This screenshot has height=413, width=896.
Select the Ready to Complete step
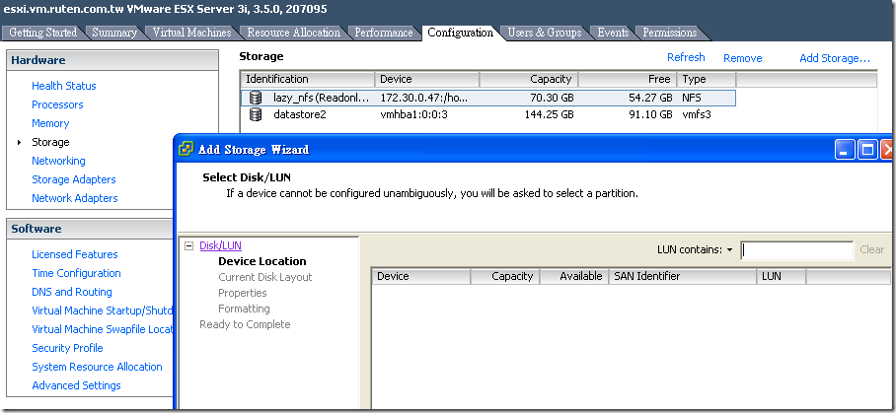pos(245,324)
